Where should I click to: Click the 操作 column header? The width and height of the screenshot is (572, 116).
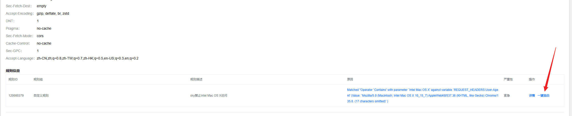tap(532, 79)
